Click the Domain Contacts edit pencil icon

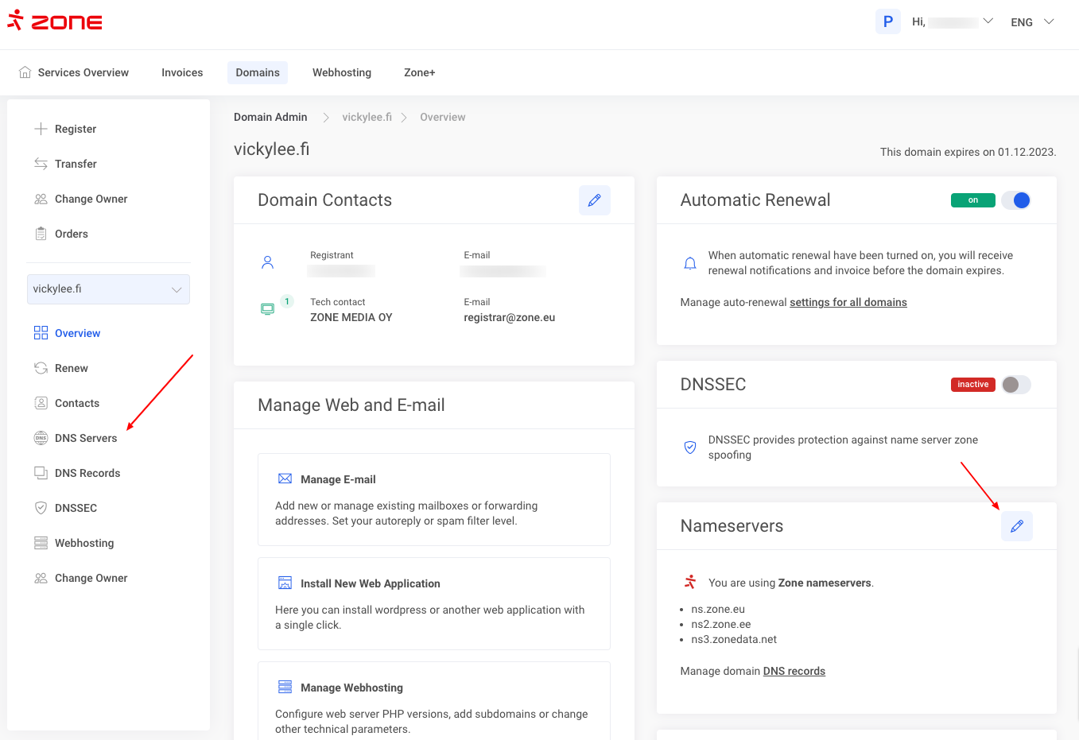coord(594,200)
